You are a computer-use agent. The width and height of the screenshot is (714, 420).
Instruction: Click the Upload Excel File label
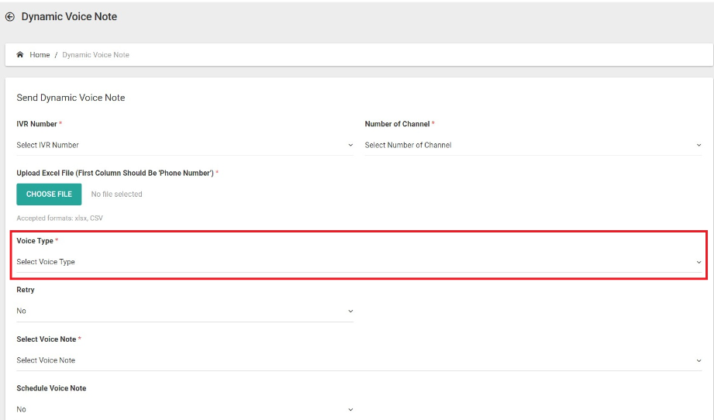pyautogui.click(x=116, y=173)
